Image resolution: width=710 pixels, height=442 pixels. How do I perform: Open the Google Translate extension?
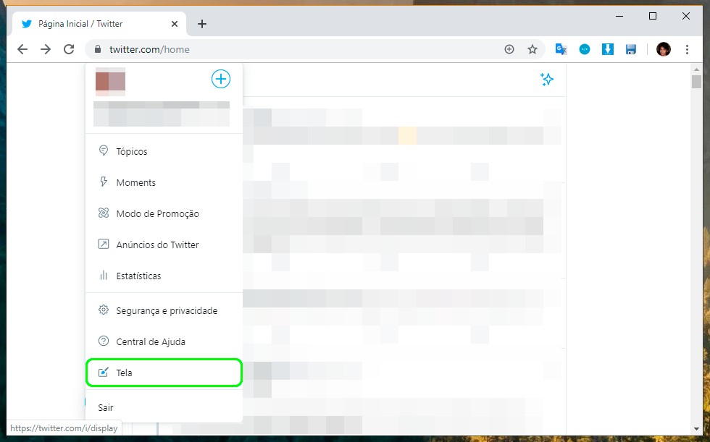coord(561,49)
